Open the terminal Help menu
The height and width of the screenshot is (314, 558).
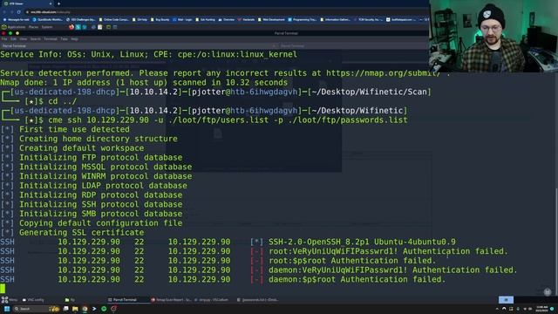74,38
